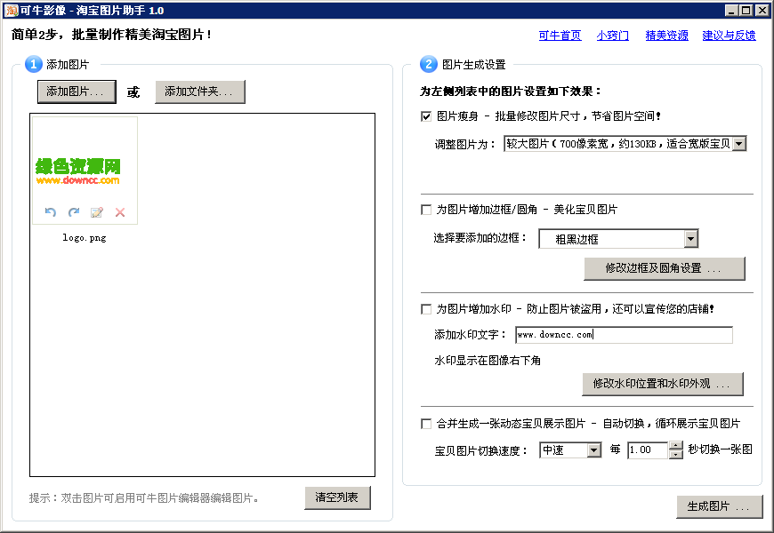Click the www.downcc.com watermark text field
The height and width of the screenshot is (533, 774).
624,335
